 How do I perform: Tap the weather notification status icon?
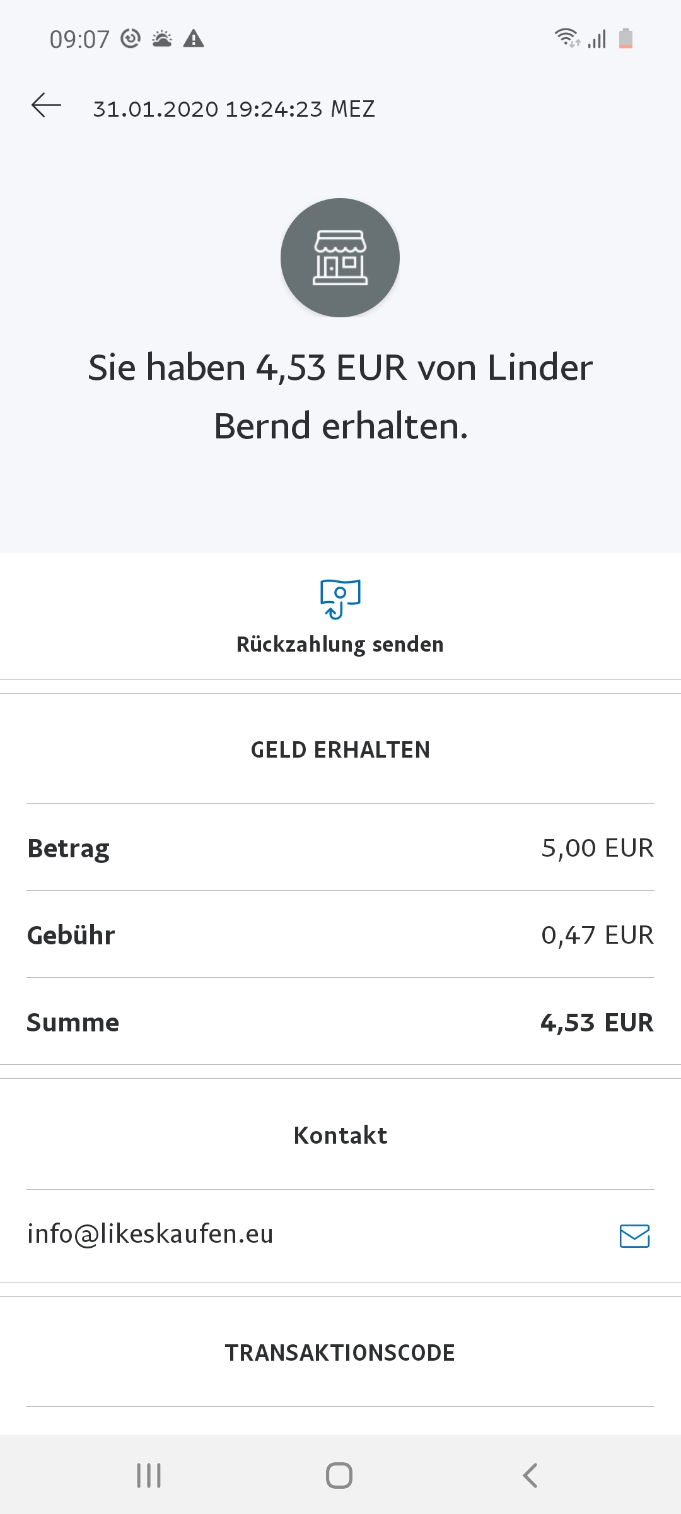tap(162, 39)
